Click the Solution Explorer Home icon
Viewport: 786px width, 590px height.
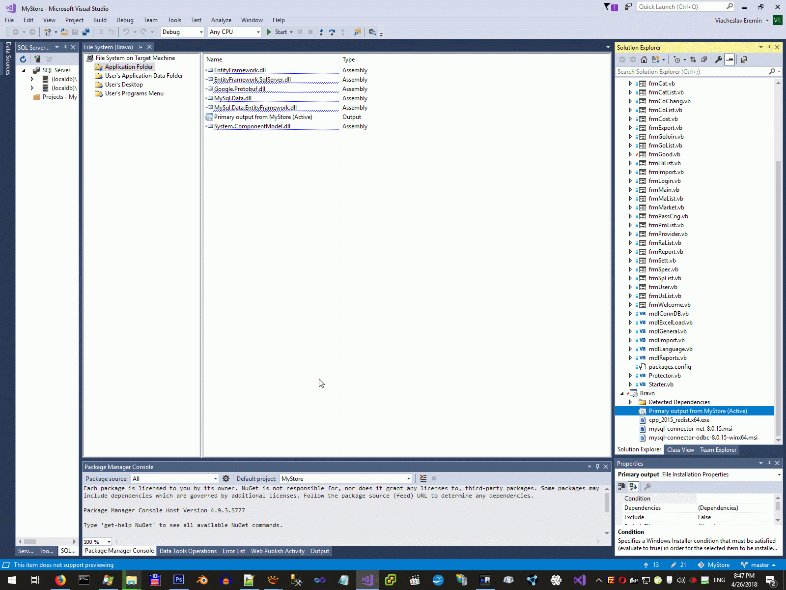pyautogui.click(x=644, y=59)
